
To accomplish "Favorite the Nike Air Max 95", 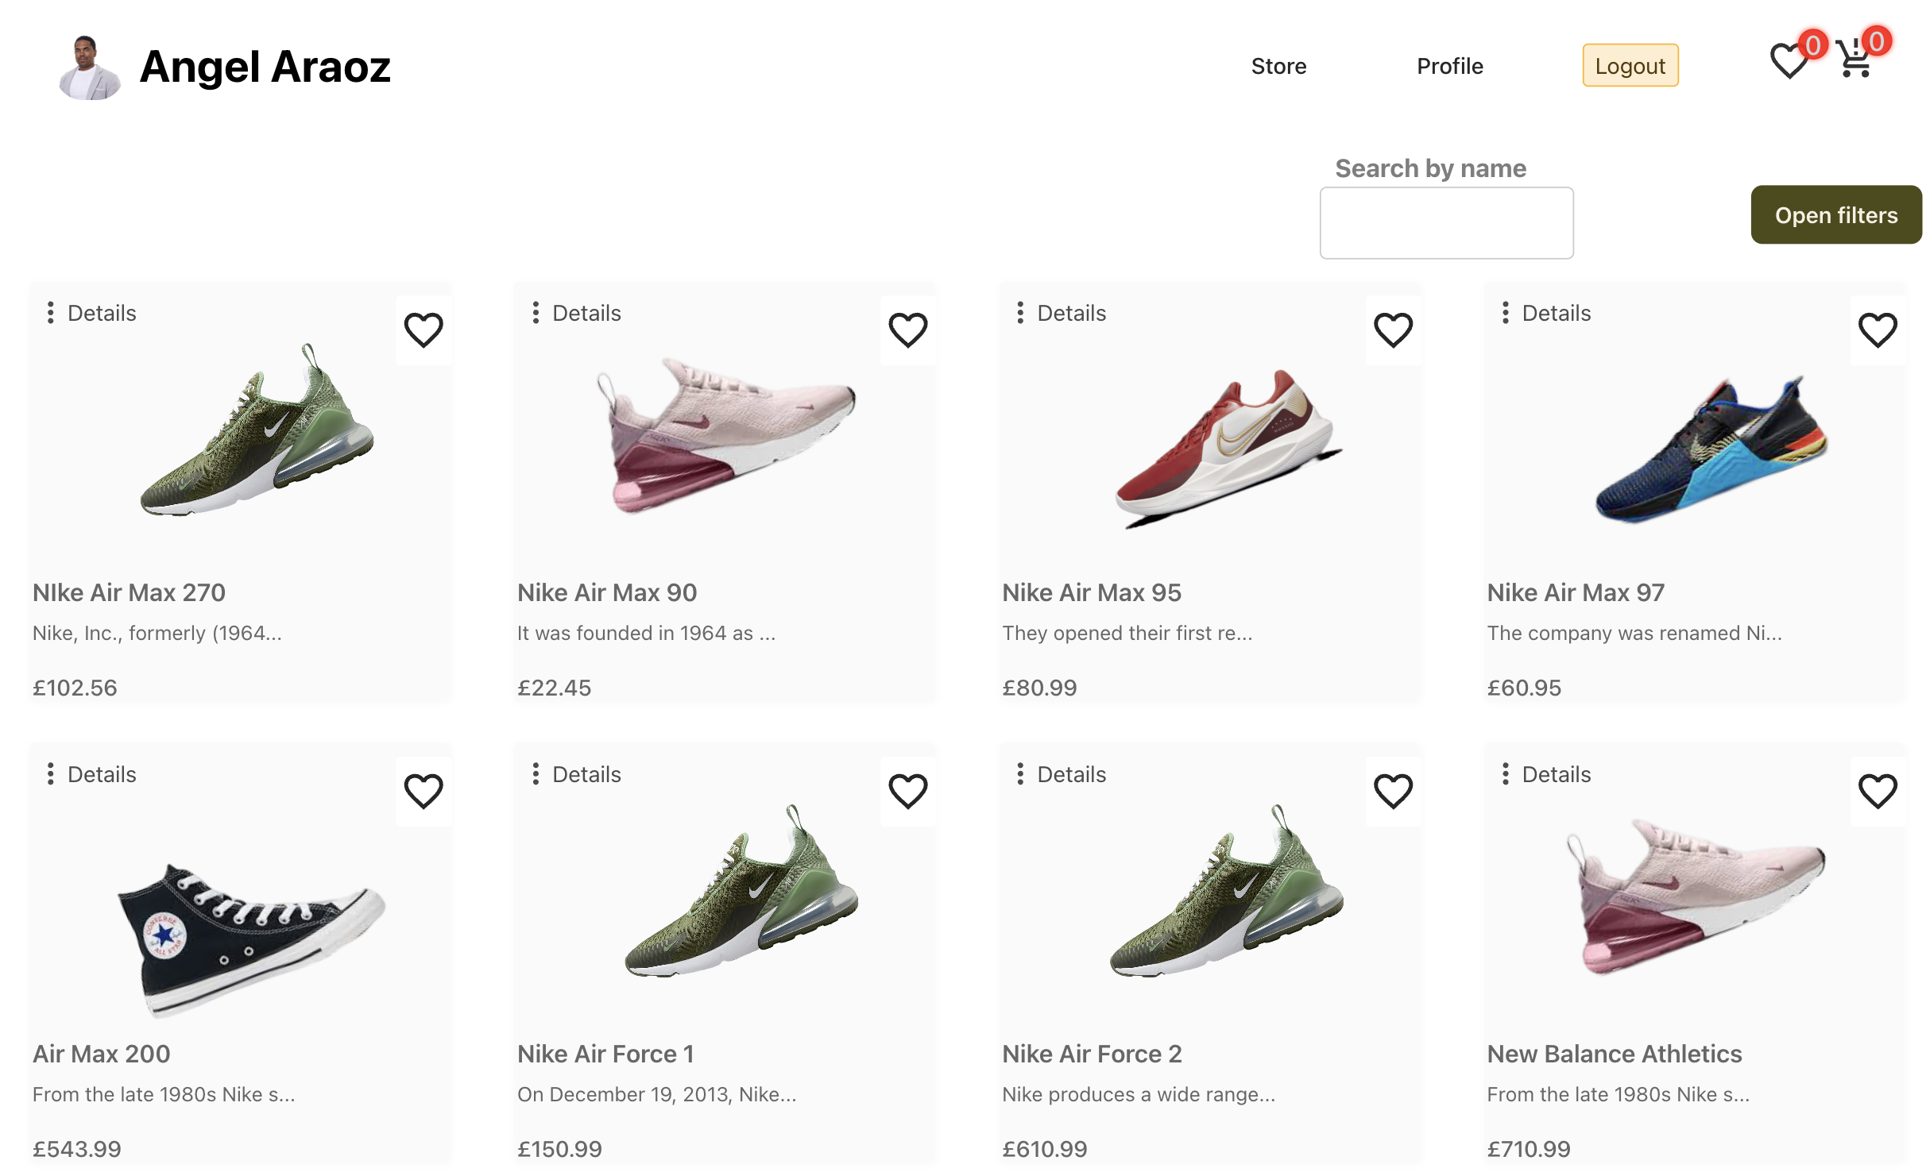I will [1393, 330].
